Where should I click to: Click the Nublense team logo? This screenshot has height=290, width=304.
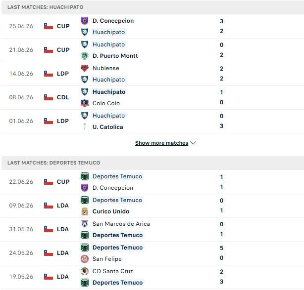click(85, 68)
